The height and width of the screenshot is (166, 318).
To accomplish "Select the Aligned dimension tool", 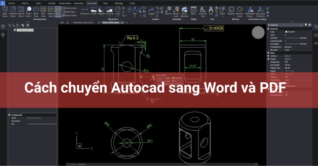I will point(101,11).
